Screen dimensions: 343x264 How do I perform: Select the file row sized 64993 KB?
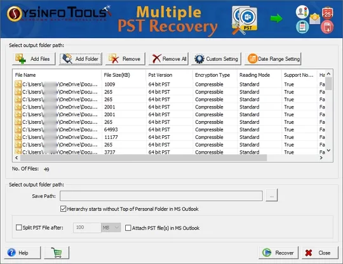(170, 129)
